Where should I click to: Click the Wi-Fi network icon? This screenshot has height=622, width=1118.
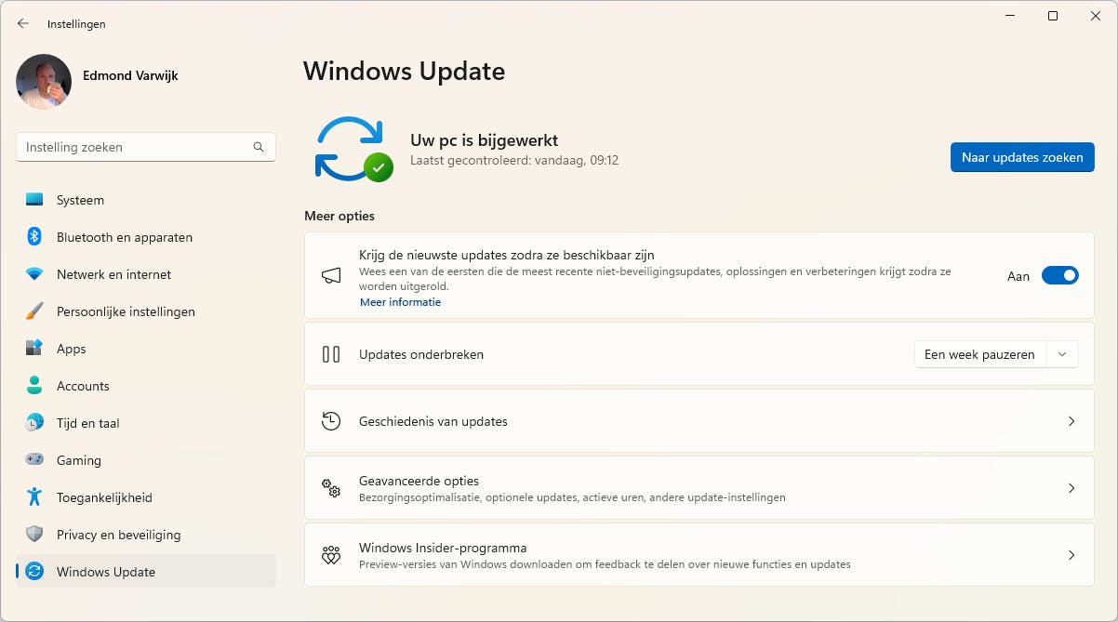(34, 274)
